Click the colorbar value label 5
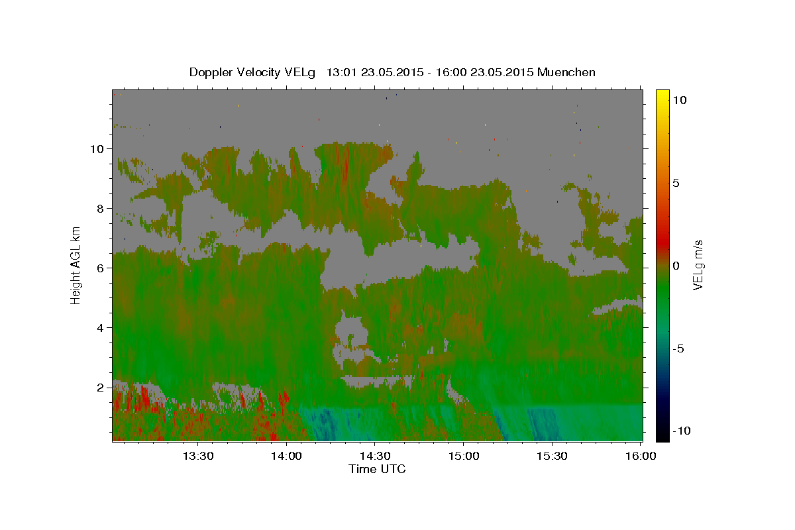Viewport: 795px width, 530px height. click(x=676, y=183)
